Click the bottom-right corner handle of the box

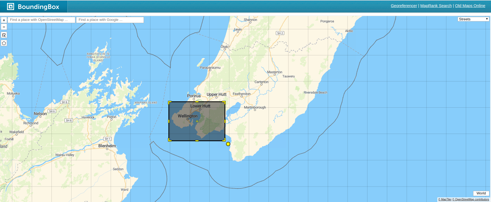pyautogui.click(x=224, y=140)
